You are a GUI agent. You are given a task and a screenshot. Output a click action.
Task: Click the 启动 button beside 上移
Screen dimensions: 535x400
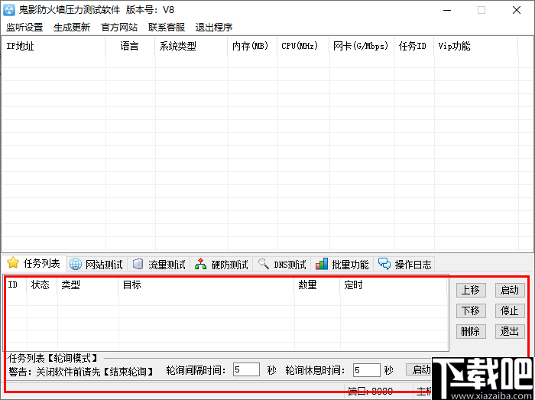coord(510,290)
